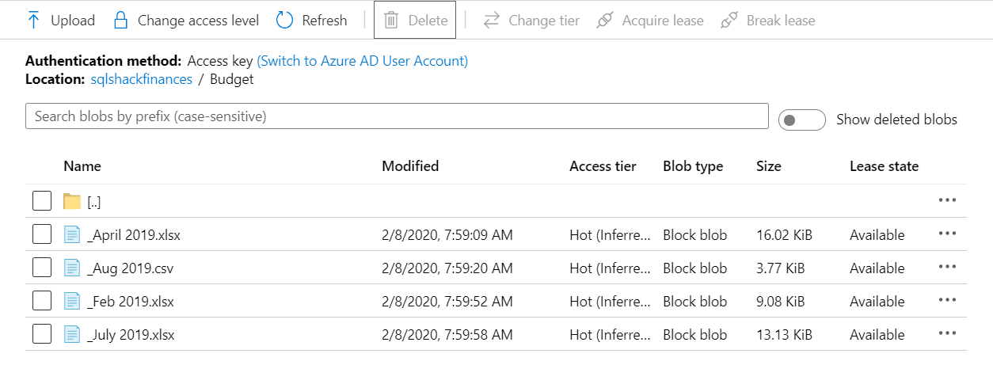Click the Search blobs by prefix field

click(397, 116)
